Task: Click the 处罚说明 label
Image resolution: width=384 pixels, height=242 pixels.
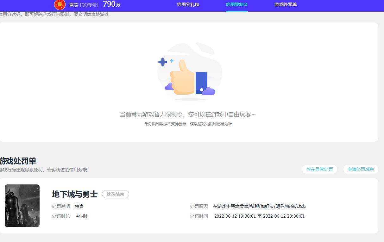Action: 61,206
